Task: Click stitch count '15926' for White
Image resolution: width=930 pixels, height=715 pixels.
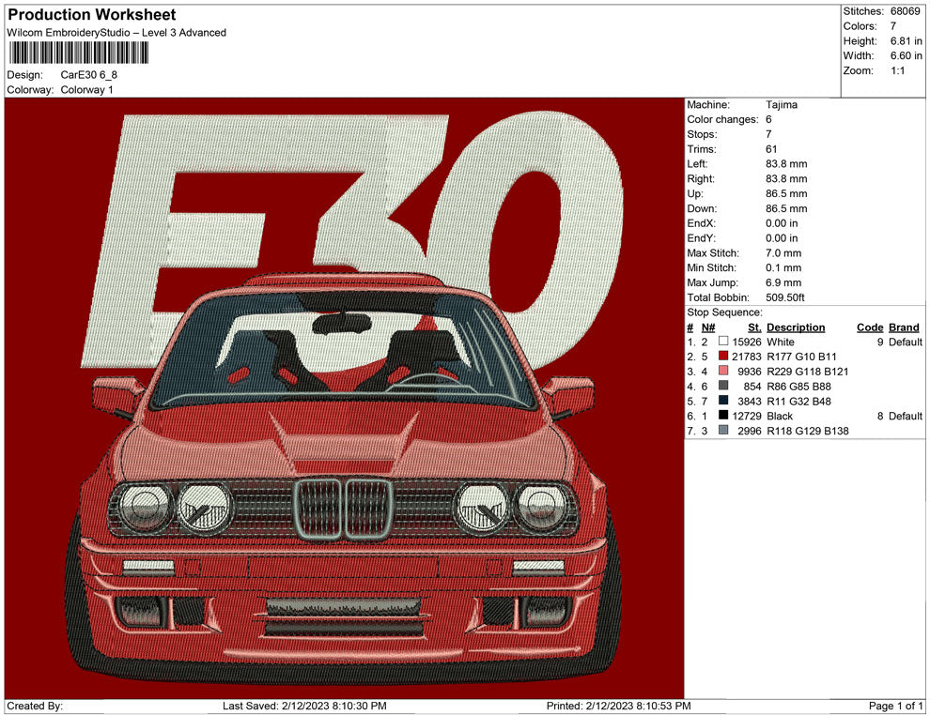Action: coord(747,342)
